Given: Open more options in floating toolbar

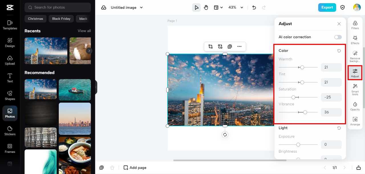Looking at the screenshot, I should [x=239, y=46].
